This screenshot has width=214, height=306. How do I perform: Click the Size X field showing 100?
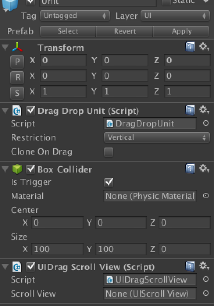click(57, 249)
